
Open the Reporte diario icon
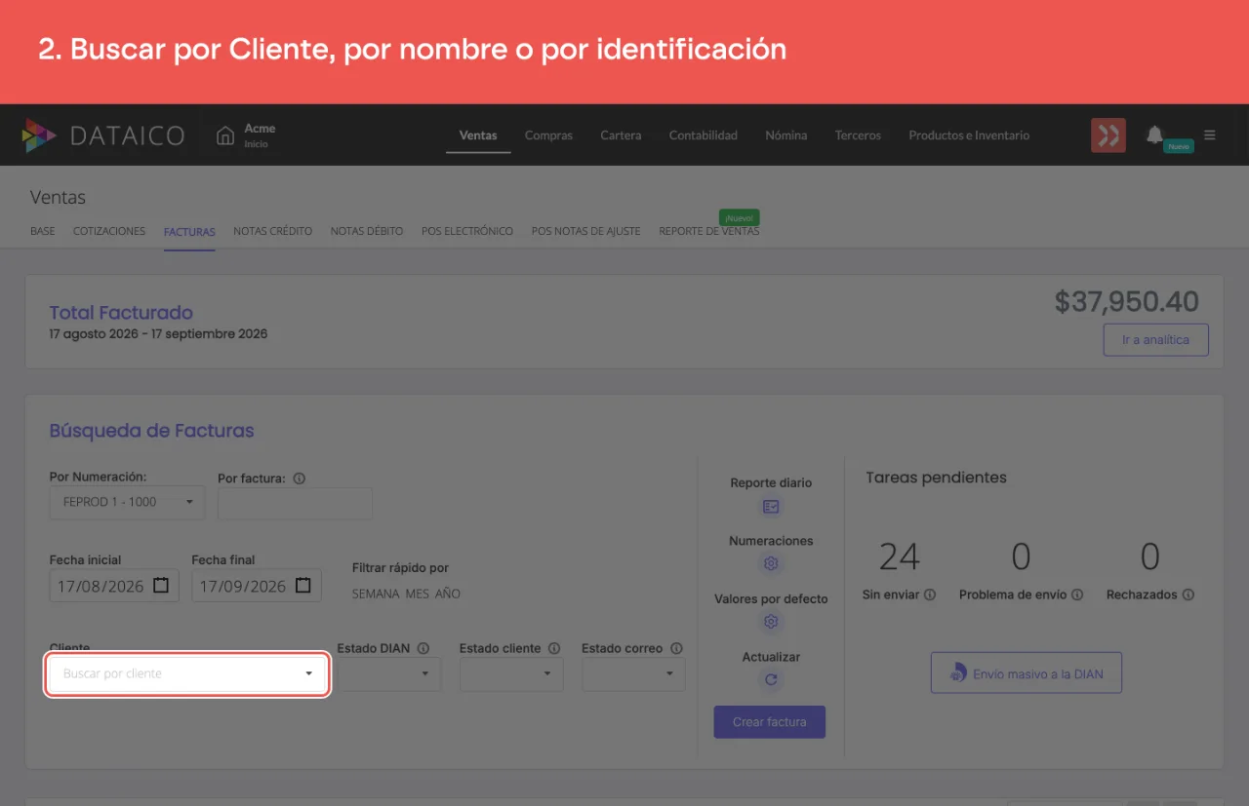[771, 507]
